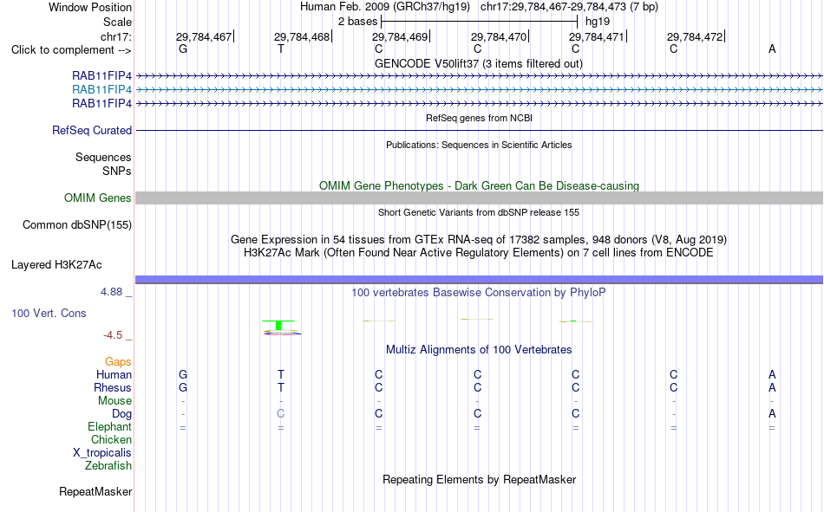This screenshot has width=824, height=512.
Task: Click the hg19 label beside the scale bar
Action: point(598,22)
